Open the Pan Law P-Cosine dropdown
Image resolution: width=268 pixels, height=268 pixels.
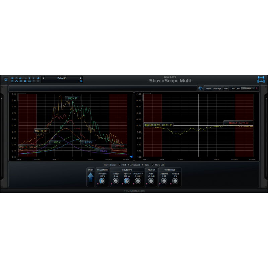[247, 88]
